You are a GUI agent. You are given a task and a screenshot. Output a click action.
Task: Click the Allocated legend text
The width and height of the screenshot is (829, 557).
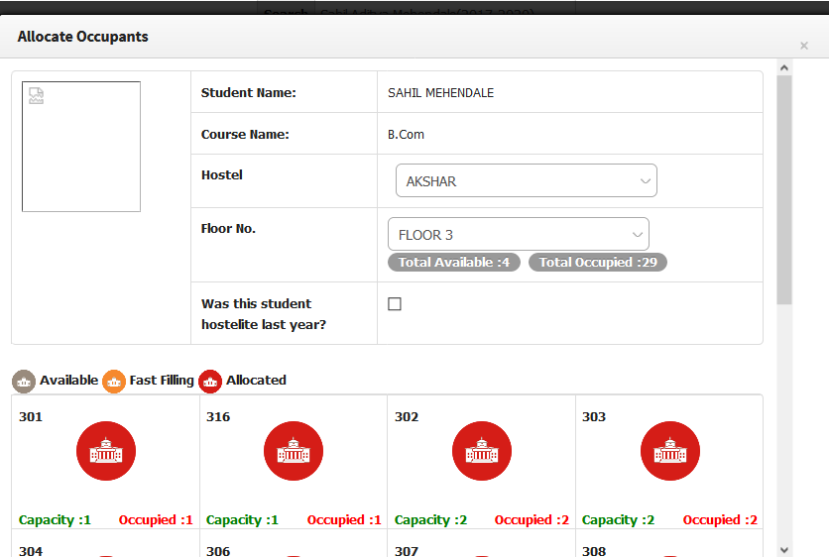click(257, 380)
